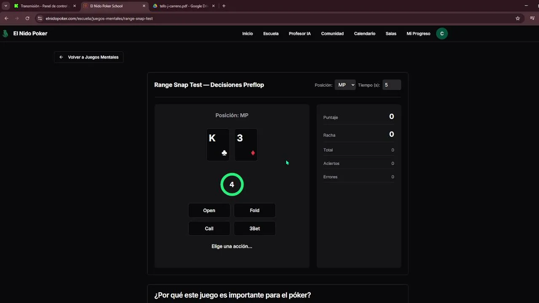This screenshot has height=303, width=539.
Task: Click "¿Por qué este juego es importante" heading
Action: tap(232, 295)
